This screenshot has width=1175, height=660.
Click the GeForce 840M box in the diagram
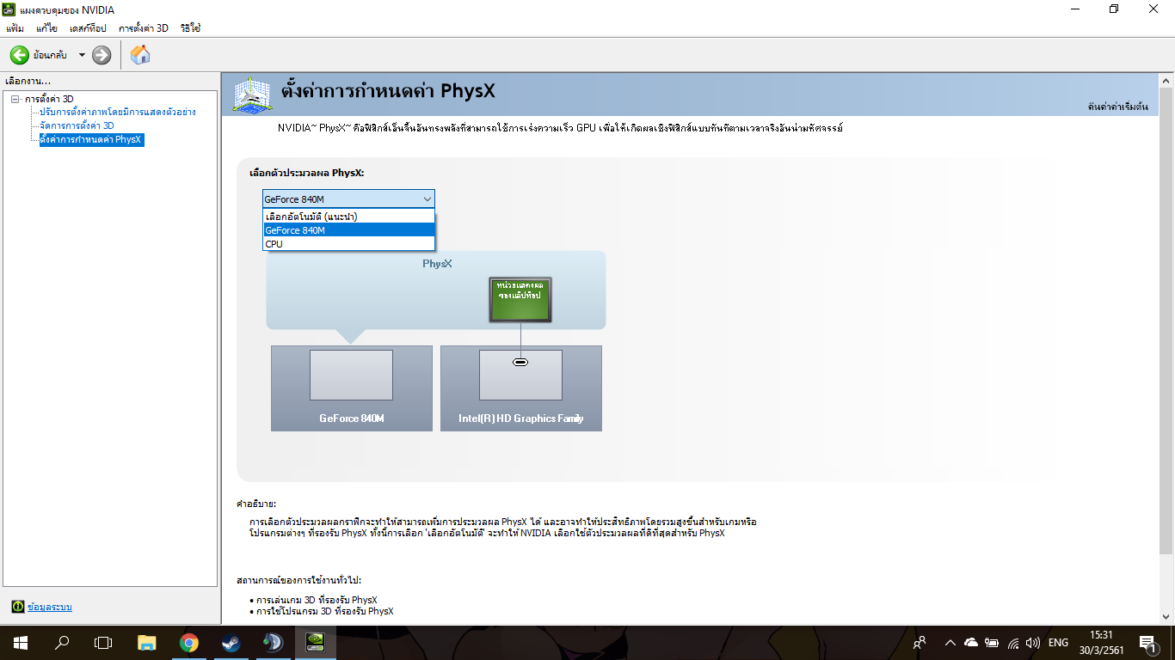(x=352, y=388)
